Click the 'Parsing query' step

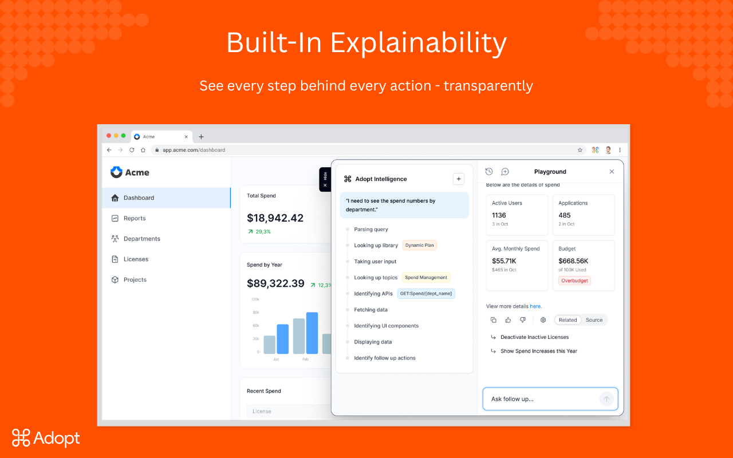pos(371,230)
